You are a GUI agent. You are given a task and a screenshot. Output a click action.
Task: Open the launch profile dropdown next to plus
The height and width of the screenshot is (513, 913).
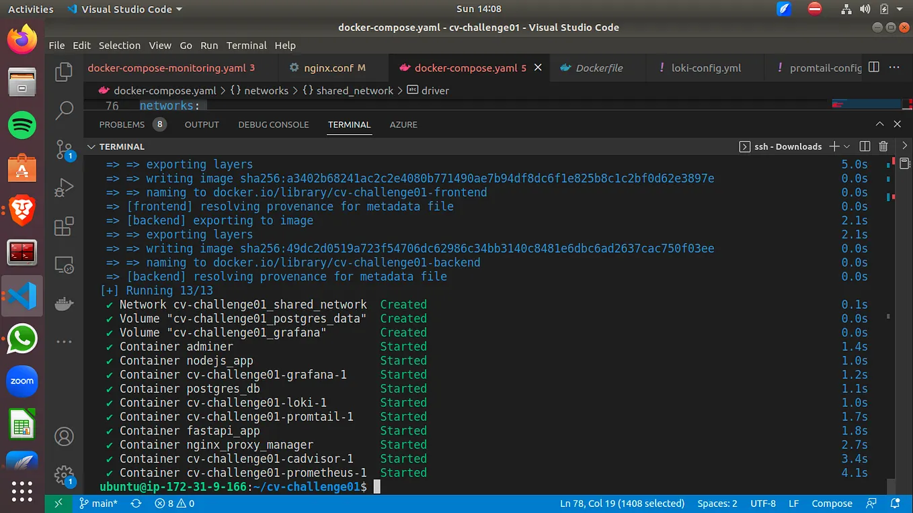click(846, 146)
